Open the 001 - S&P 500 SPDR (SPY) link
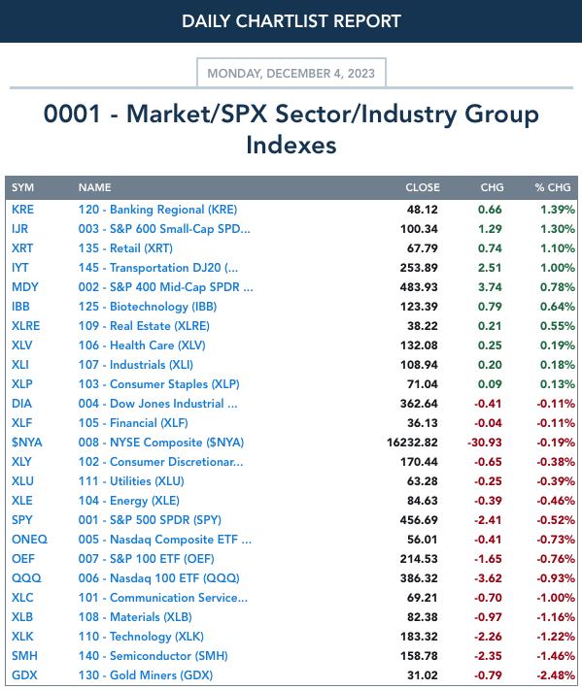Image resolution: width=582 pixels, height=690 pixels. pyautogui.click(x=150, y=520)
